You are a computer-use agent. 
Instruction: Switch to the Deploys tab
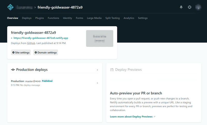(x=27, y=18)
